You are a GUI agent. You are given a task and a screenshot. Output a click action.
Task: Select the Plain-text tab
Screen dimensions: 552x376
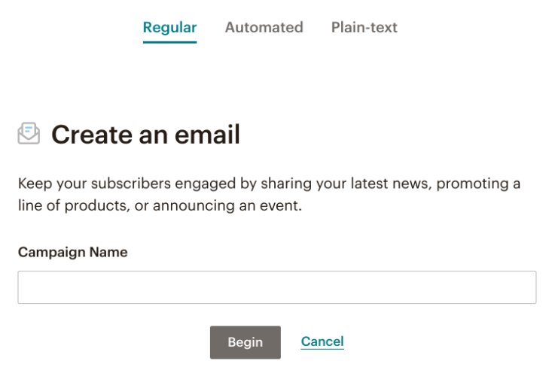click(x=364, y=27)
